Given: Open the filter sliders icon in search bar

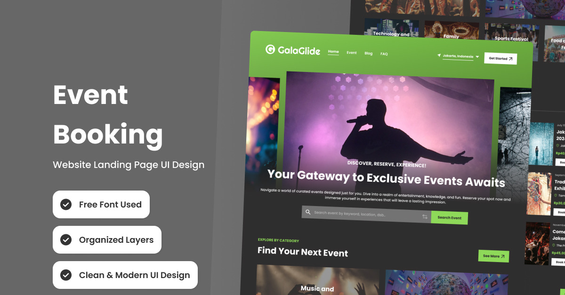Looking at the screenshot, I should coord(425,216).
